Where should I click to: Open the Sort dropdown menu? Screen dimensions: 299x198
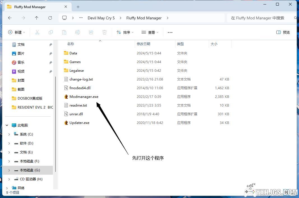click(x=125, y=32)
